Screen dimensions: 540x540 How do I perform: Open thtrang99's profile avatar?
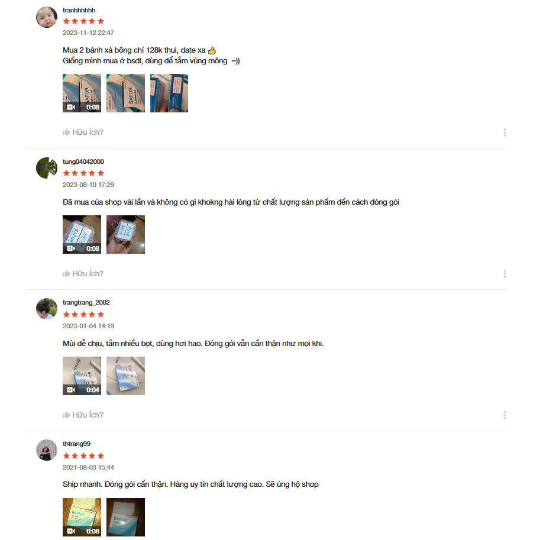[47, 450]
